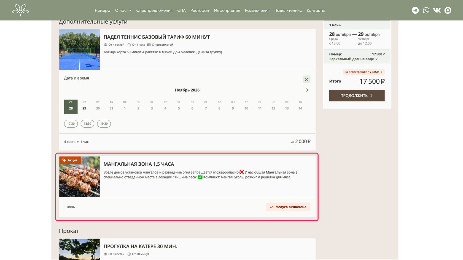The image size is (463, 260).
Task: Close the date and time picker
Action: [306, 79]
